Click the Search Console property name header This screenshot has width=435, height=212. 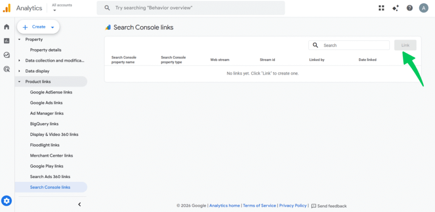pos(124,60)
